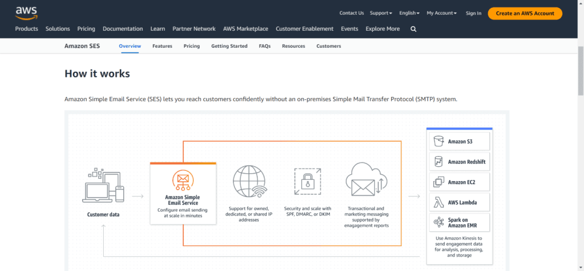Open the Solutions menu
The height and width of the screenshot is (271, 584).
58,28
